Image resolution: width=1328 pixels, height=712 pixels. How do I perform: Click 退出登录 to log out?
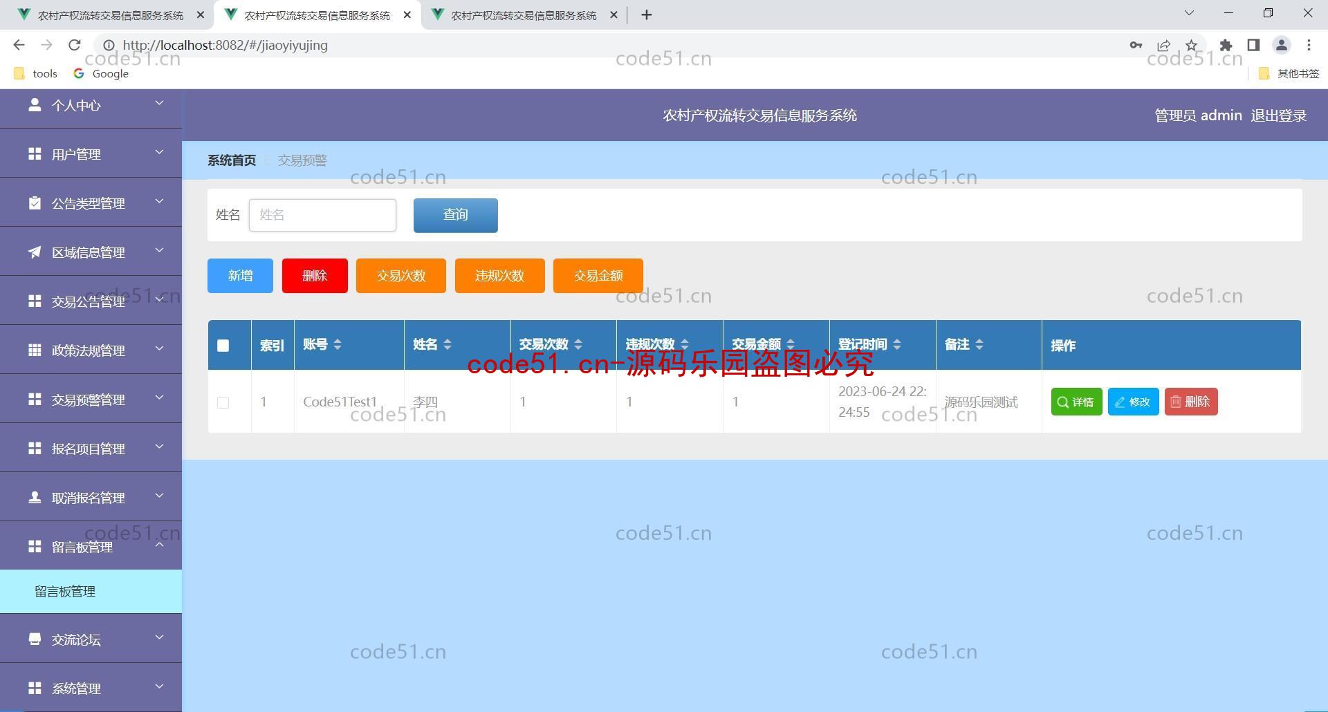[1278, 115]
